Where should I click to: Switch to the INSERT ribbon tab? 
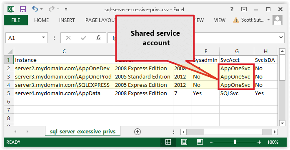[x=67, y=20]
